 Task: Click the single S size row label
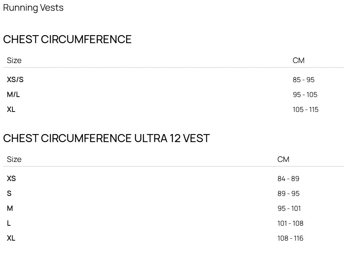(9, 193)
